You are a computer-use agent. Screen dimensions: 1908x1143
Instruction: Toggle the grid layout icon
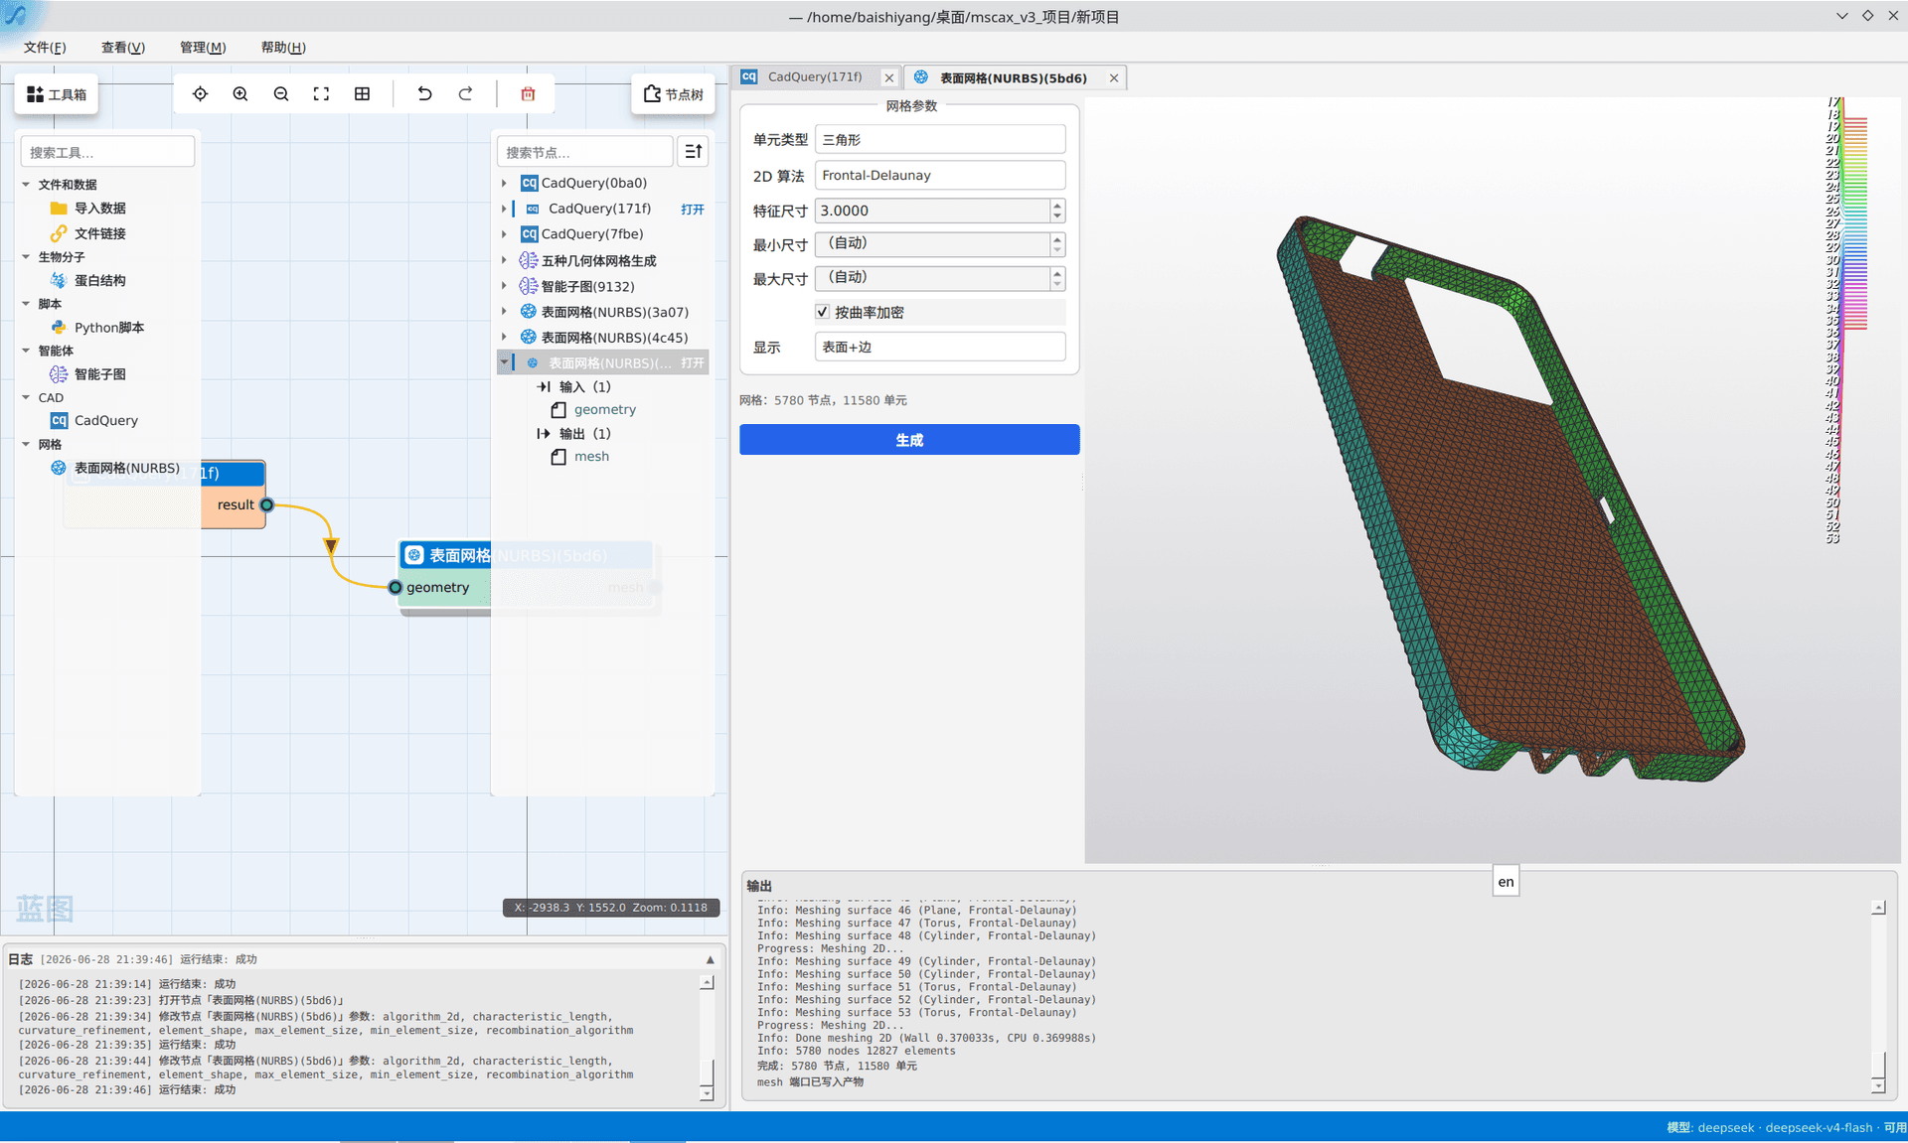point(362,93)
